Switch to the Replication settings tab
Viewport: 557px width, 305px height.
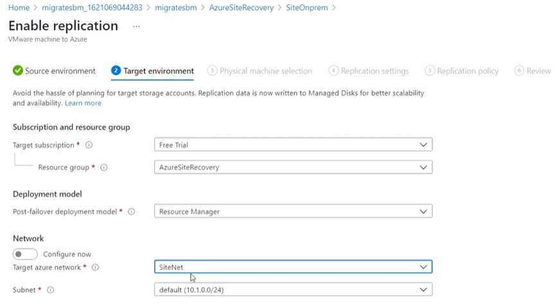click(x=369, y=71)
